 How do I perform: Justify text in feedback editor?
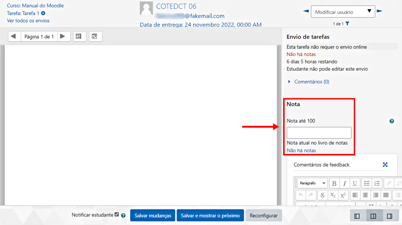[x=386, y=195]
